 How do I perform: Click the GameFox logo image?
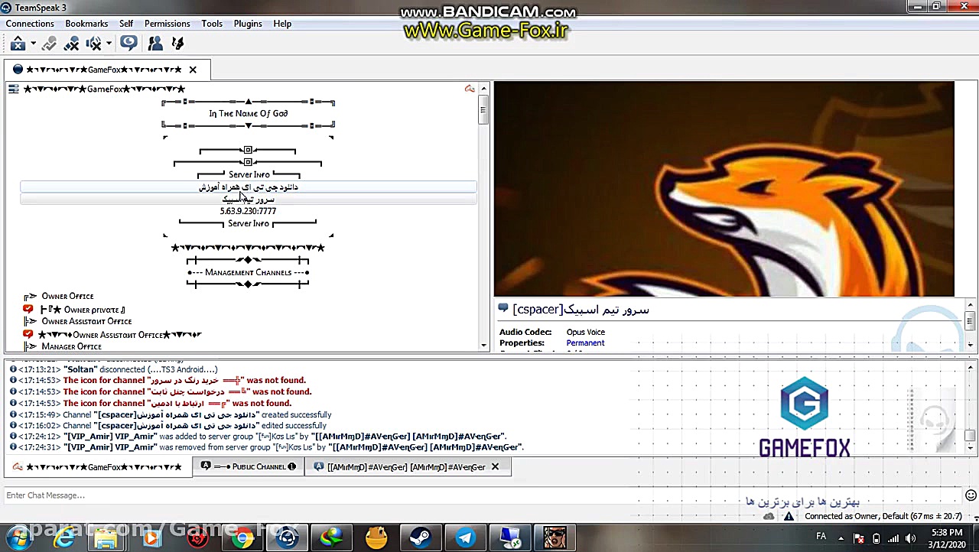pyautogui.click(x=804, y=417)
